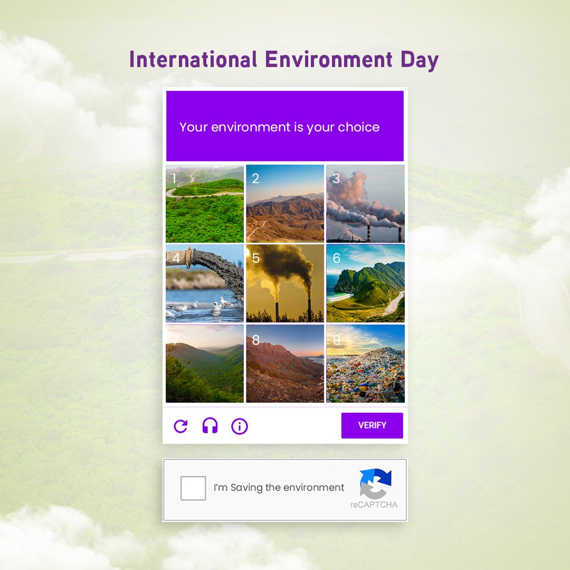The height and width of the screenshot is (570, 570).
Task: Choose image 3 showing smoking factory chimneys
Action: point(365,204)
